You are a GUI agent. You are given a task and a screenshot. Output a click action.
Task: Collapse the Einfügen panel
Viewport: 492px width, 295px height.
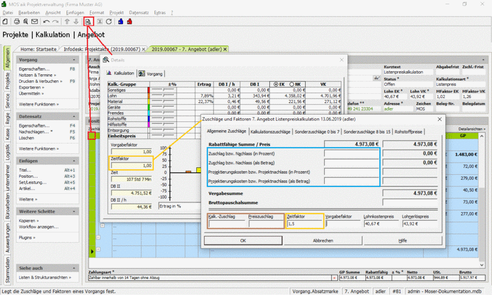click(x=74, y=161)
